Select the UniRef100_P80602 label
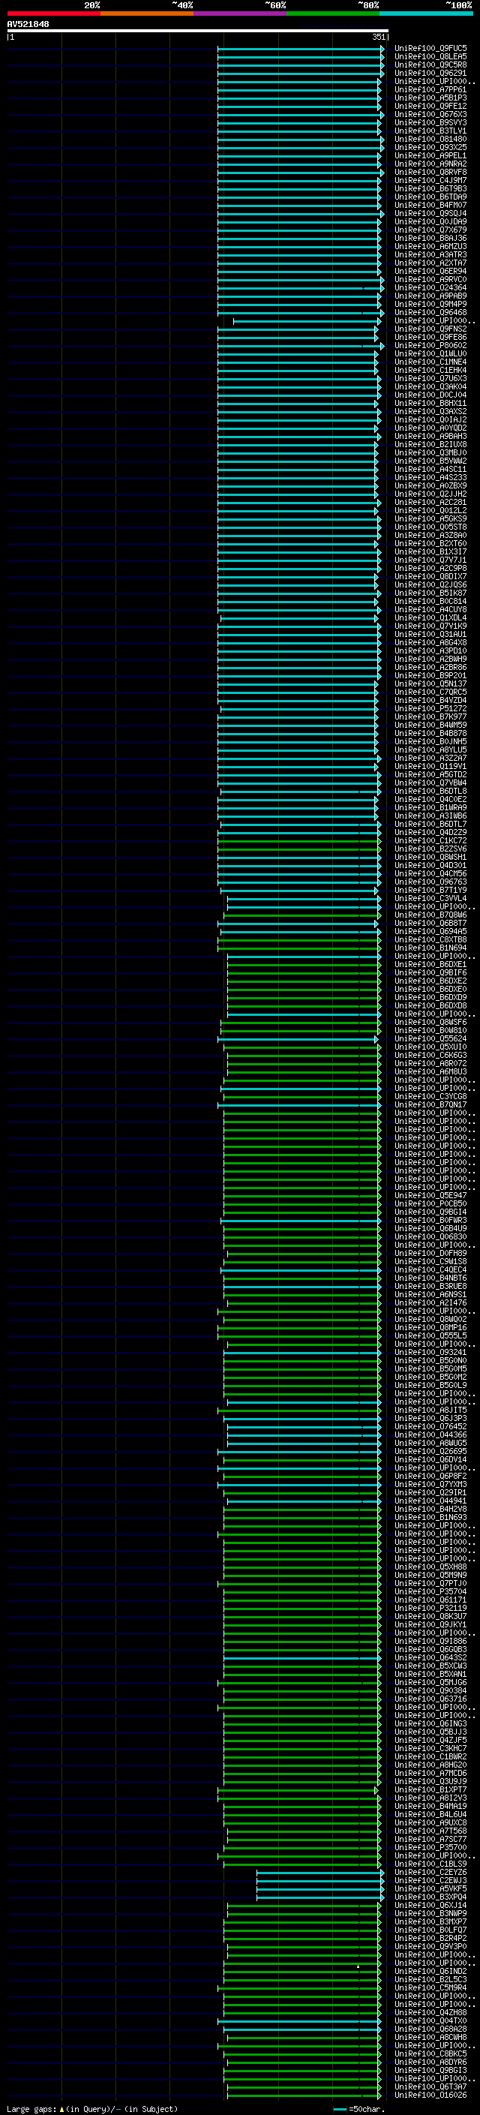 (430, 346)
